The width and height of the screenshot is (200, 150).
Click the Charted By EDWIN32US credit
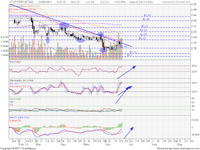pos(176,2)
